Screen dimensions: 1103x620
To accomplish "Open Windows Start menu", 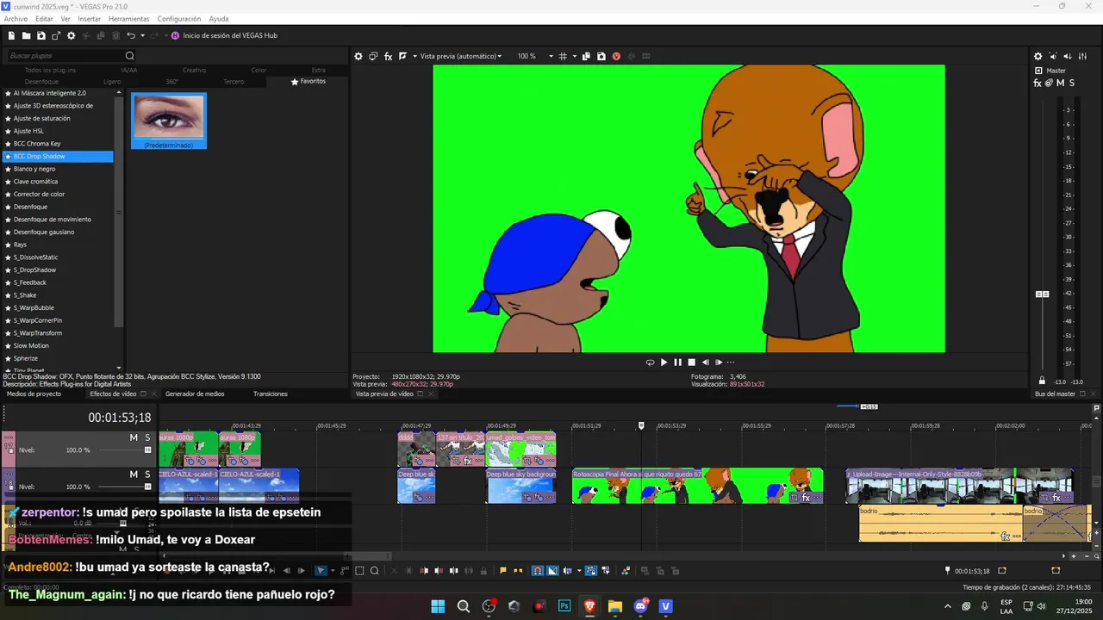I will [438, 606].
